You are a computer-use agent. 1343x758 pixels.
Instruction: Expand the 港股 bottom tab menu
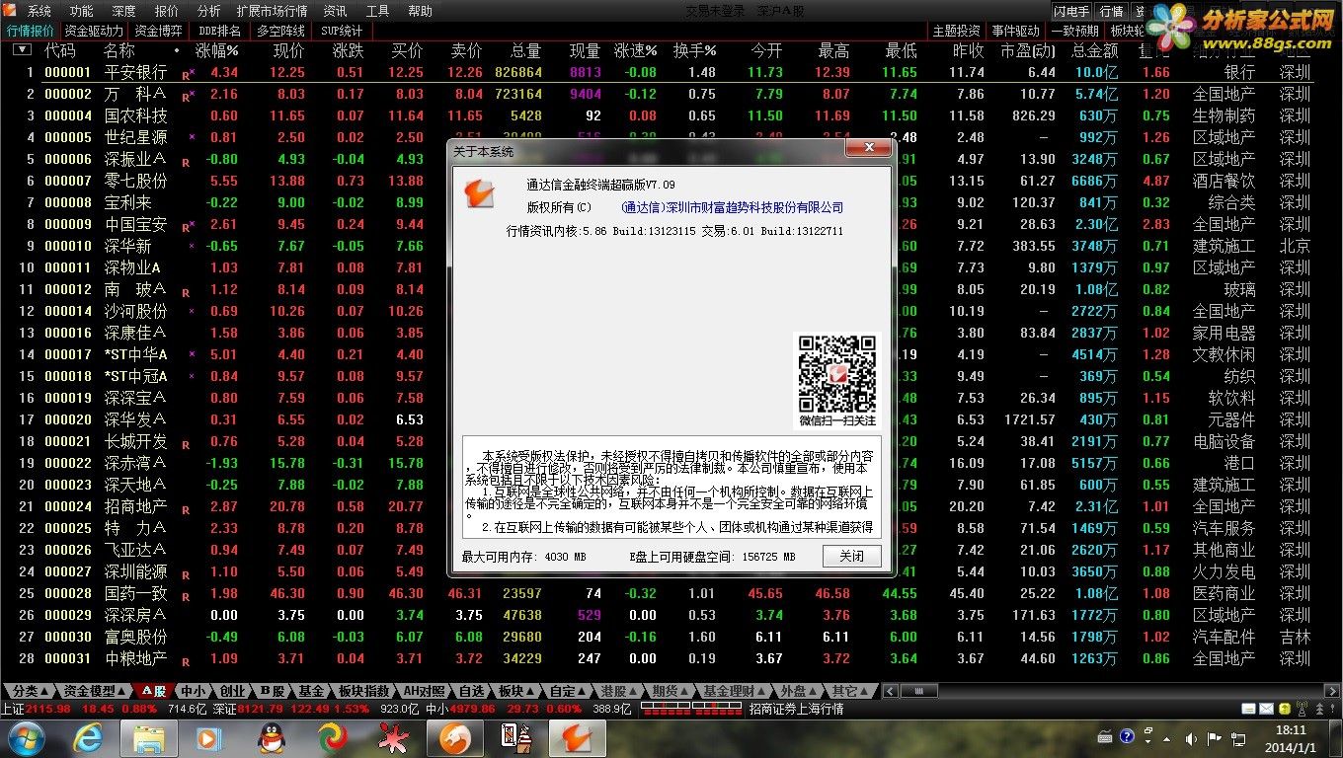[x=621, y=691]
